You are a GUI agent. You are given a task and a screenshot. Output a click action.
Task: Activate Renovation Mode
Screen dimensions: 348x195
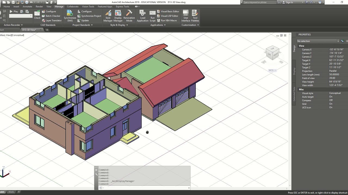[x=129, y=16]
